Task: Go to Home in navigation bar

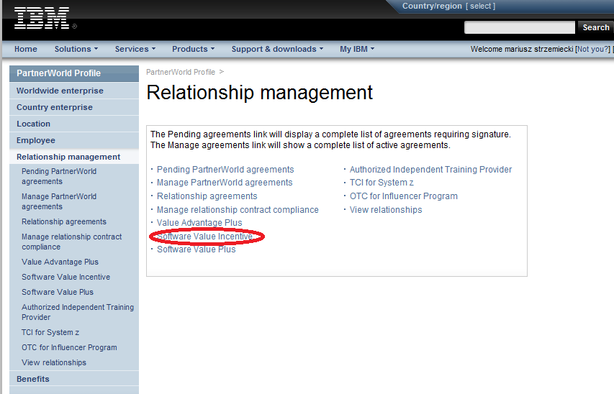Action: pos(26,50)
